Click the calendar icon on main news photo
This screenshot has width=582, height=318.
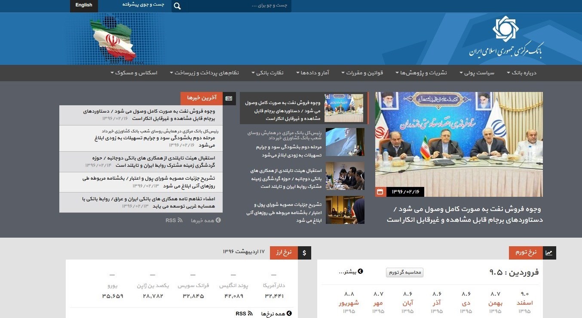(x=380, y=192)
